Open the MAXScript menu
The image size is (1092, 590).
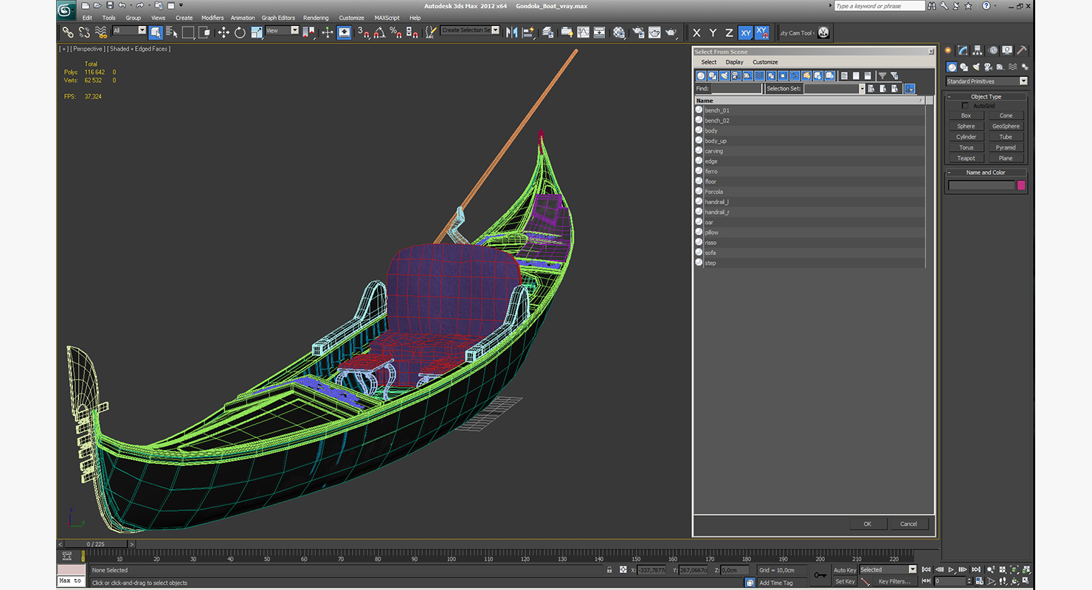click(x=387, y=18)
